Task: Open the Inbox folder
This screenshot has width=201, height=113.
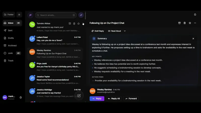Action: tap(12, 23)
